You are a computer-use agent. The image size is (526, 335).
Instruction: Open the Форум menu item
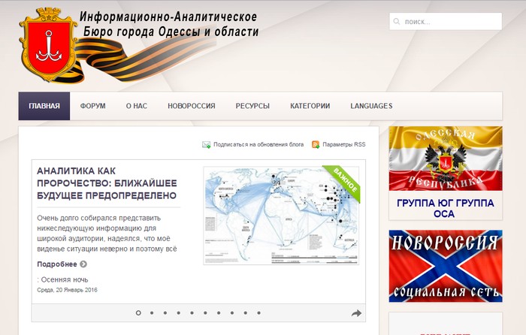coord(92,106)
